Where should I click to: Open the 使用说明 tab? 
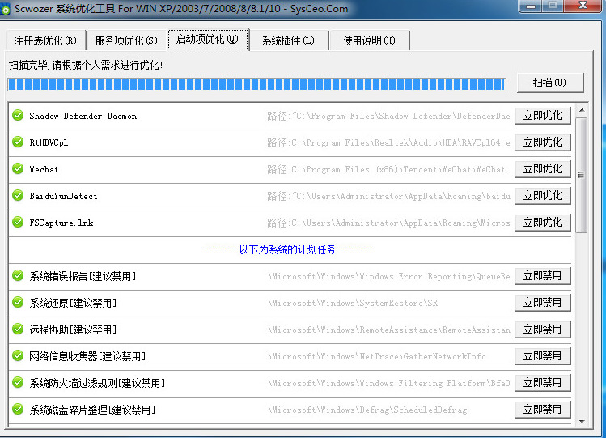pos(369,40)
